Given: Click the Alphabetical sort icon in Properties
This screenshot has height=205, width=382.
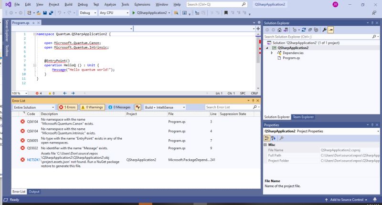Looking at the screenshot, I should (273, 138).
